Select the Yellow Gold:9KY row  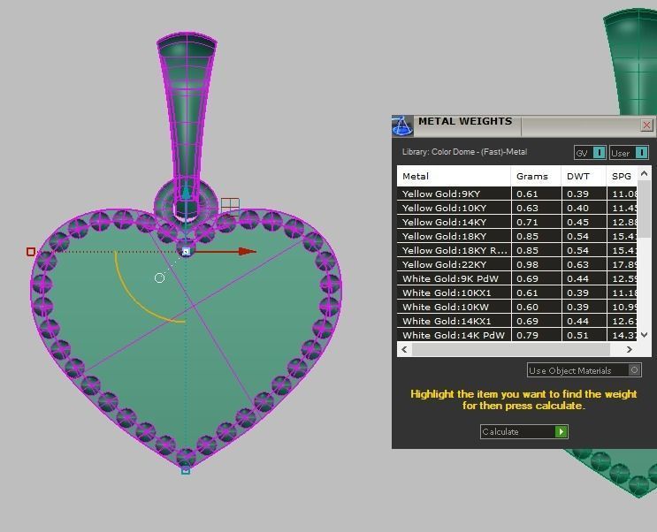coord(517,194)
